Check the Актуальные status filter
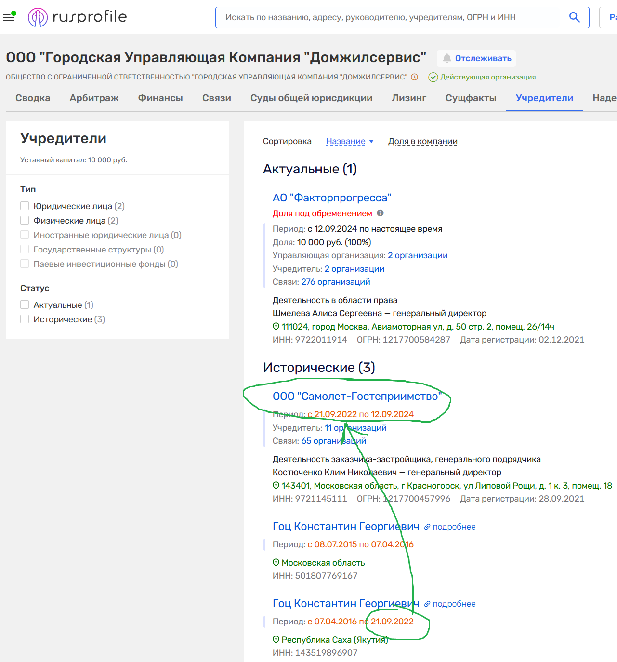Screen dimensions: 617x662 point(25,305)
